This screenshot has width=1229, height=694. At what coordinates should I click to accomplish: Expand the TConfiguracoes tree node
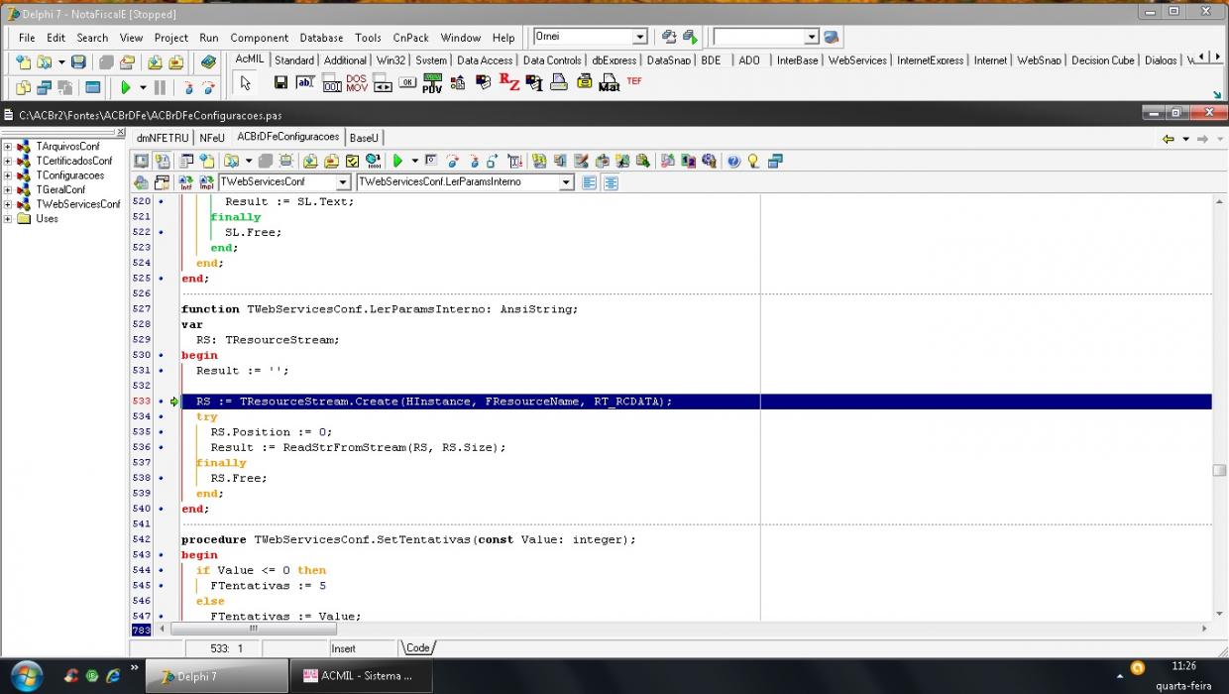coord(7,175)
